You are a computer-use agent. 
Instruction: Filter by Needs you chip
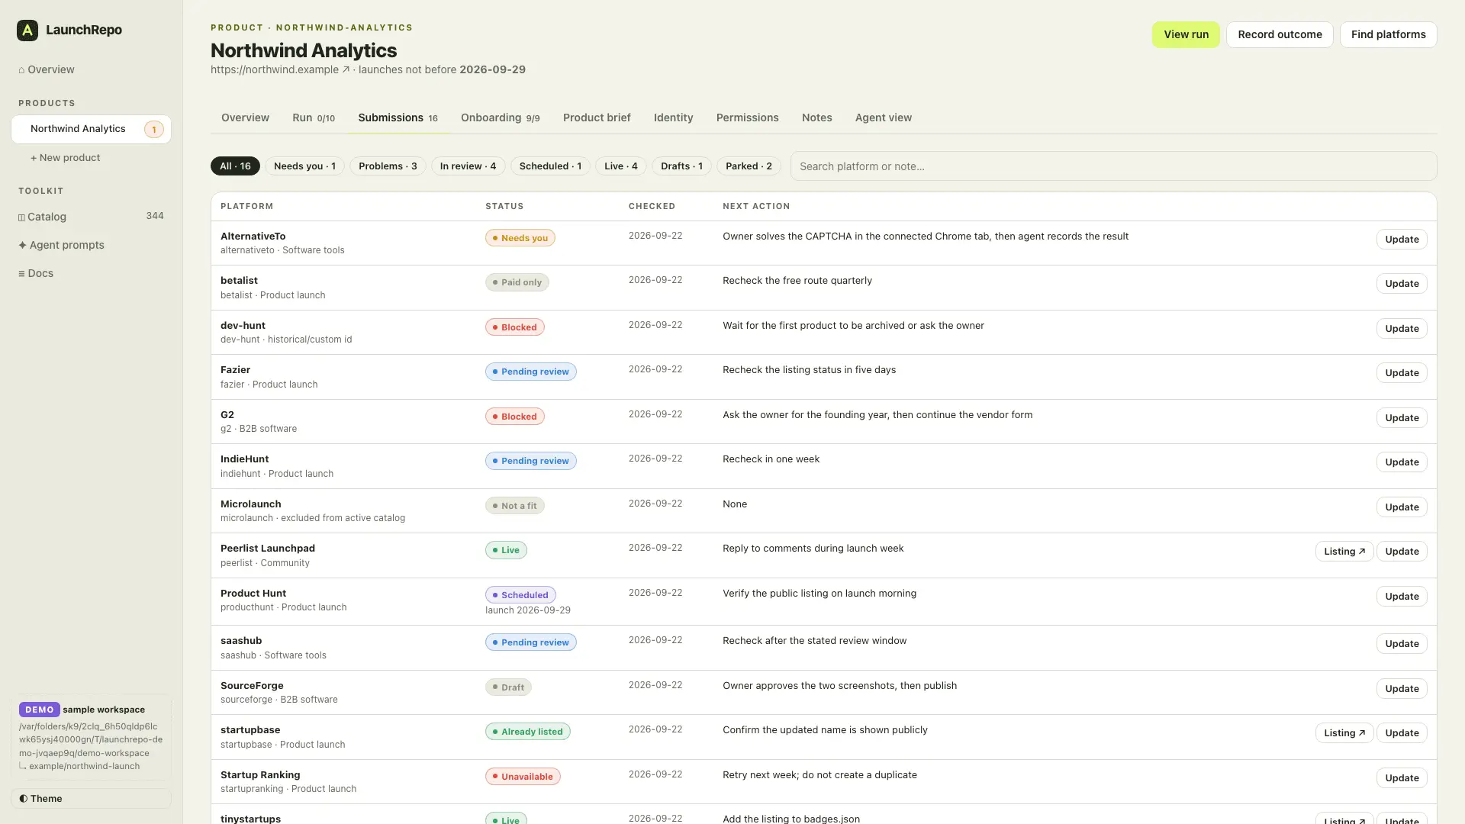(x=304, y=166)
